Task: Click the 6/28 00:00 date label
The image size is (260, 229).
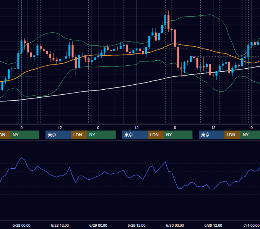Action: point(21,225)
